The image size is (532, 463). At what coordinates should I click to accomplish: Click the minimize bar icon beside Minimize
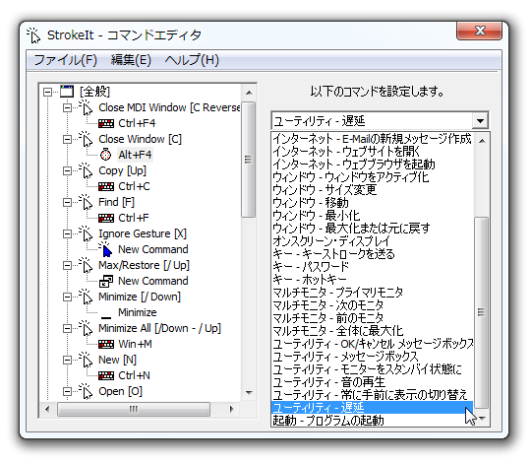(106, 317)
